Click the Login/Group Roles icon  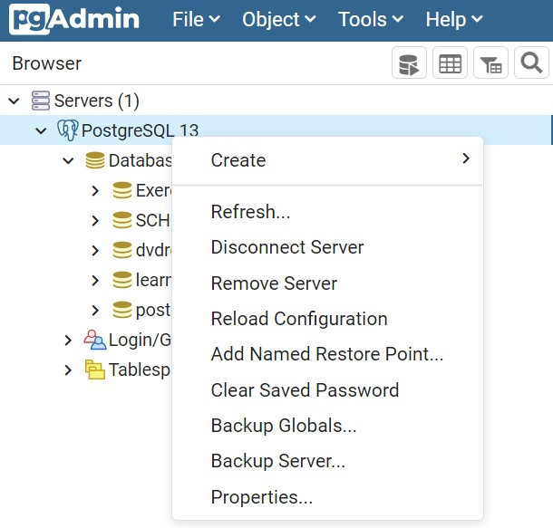(x=95, y=340)
